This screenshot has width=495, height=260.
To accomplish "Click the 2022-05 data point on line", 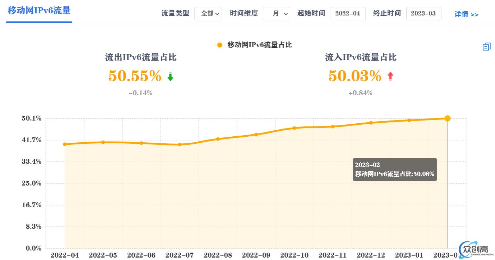I will coord(103,142).
